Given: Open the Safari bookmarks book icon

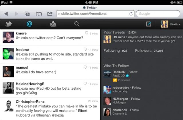Looking at the screenshot, I should pos(39,14).
